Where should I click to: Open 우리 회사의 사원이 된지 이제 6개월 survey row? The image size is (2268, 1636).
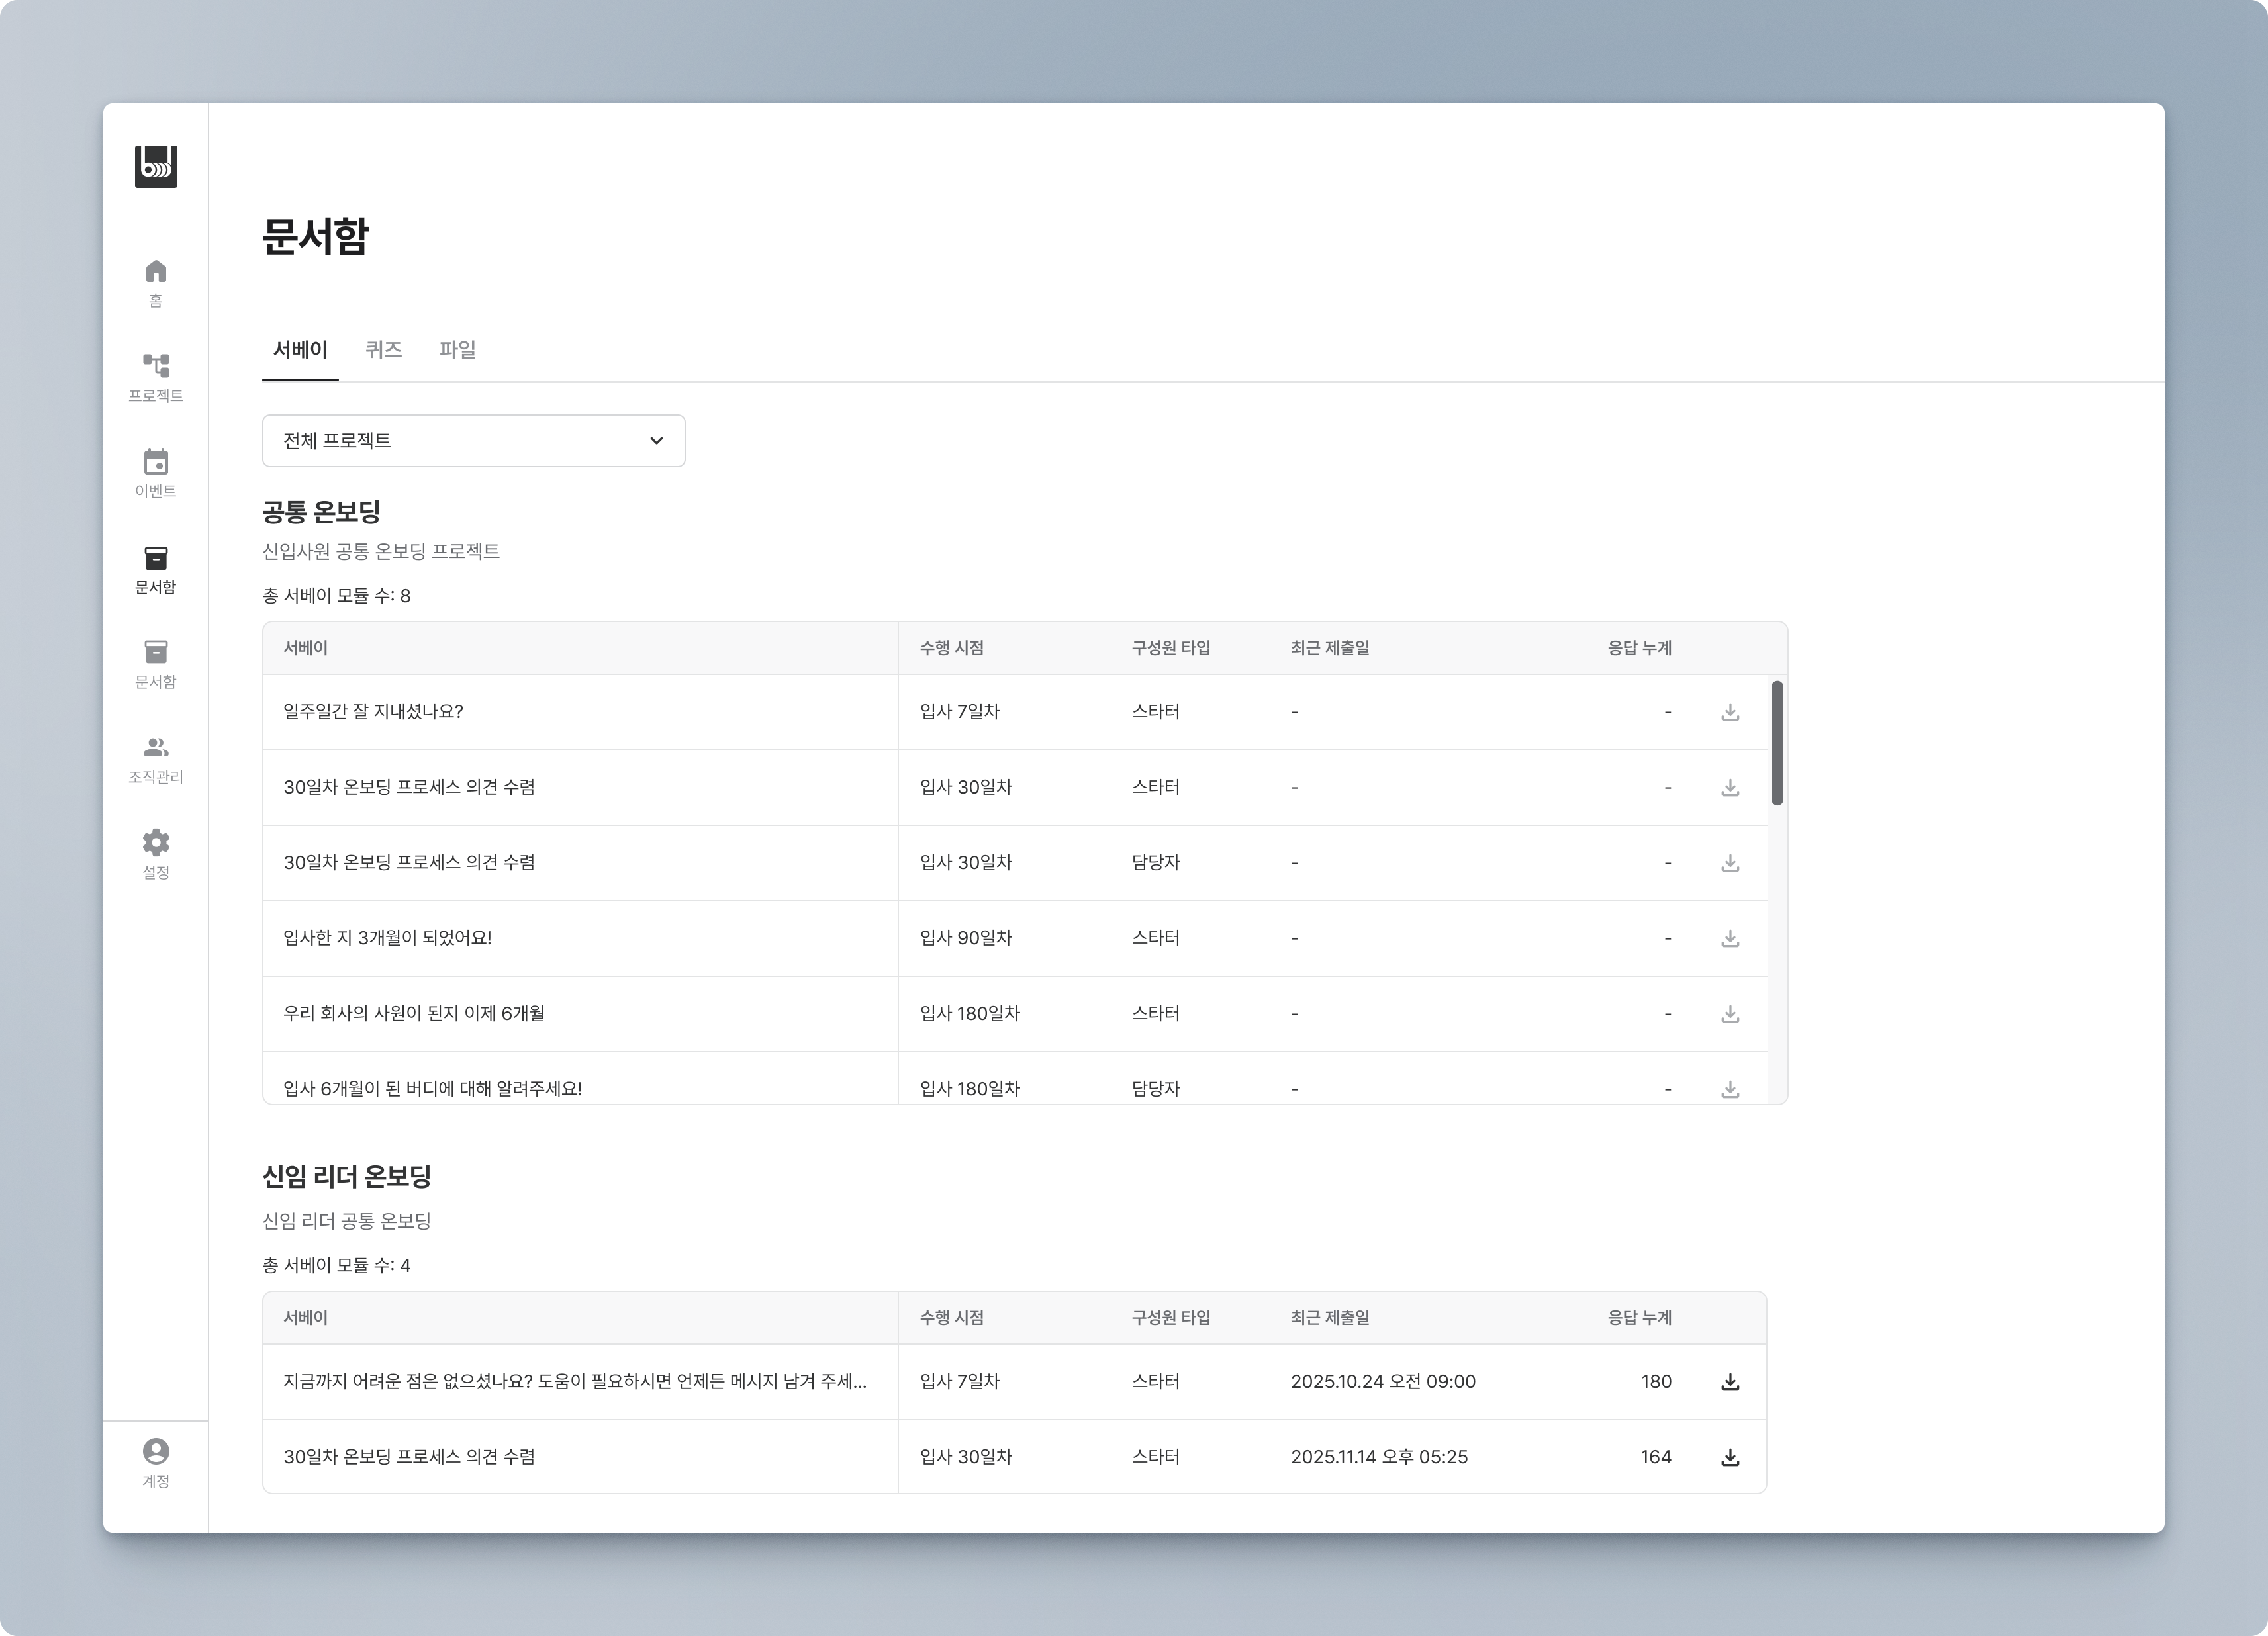(414, 1013)
